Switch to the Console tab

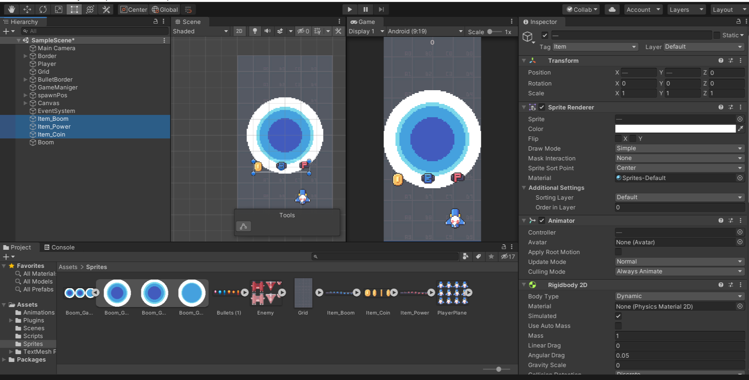click(59, 247)
